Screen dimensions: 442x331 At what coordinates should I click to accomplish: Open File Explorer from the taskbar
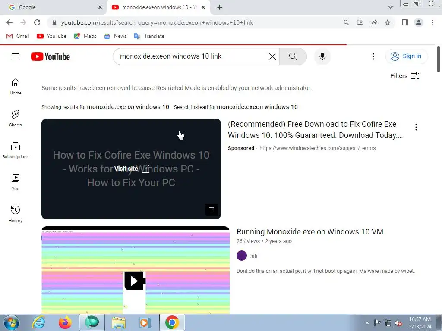click(x=119, y=322)
